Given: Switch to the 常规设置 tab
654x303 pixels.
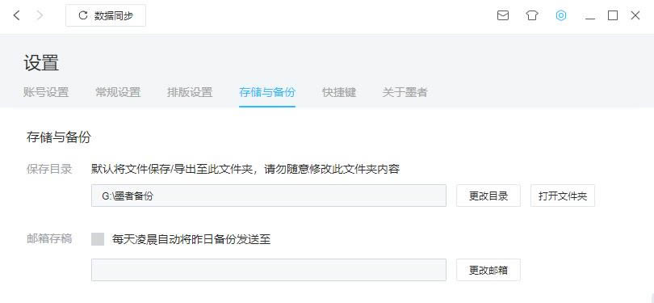Looking at the screenshot, I should click(x=118, y=92).
